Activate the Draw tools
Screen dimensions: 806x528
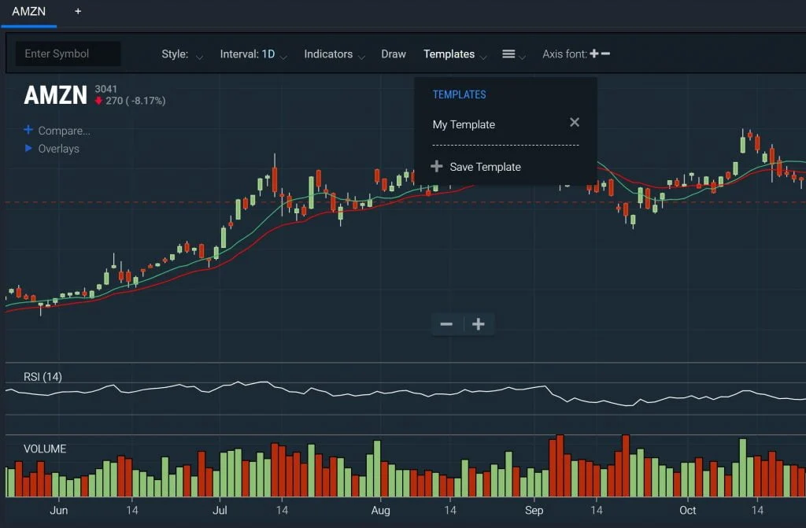point(394,54)
